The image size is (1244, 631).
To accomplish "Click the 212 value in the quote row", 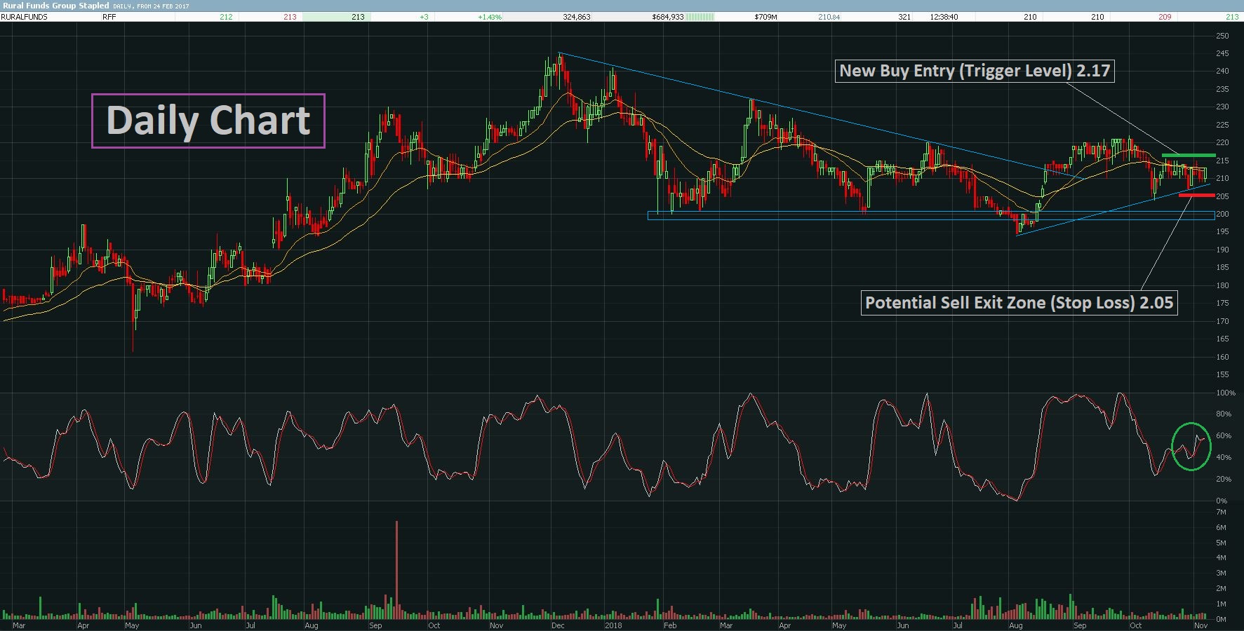I will pos(226,17).
